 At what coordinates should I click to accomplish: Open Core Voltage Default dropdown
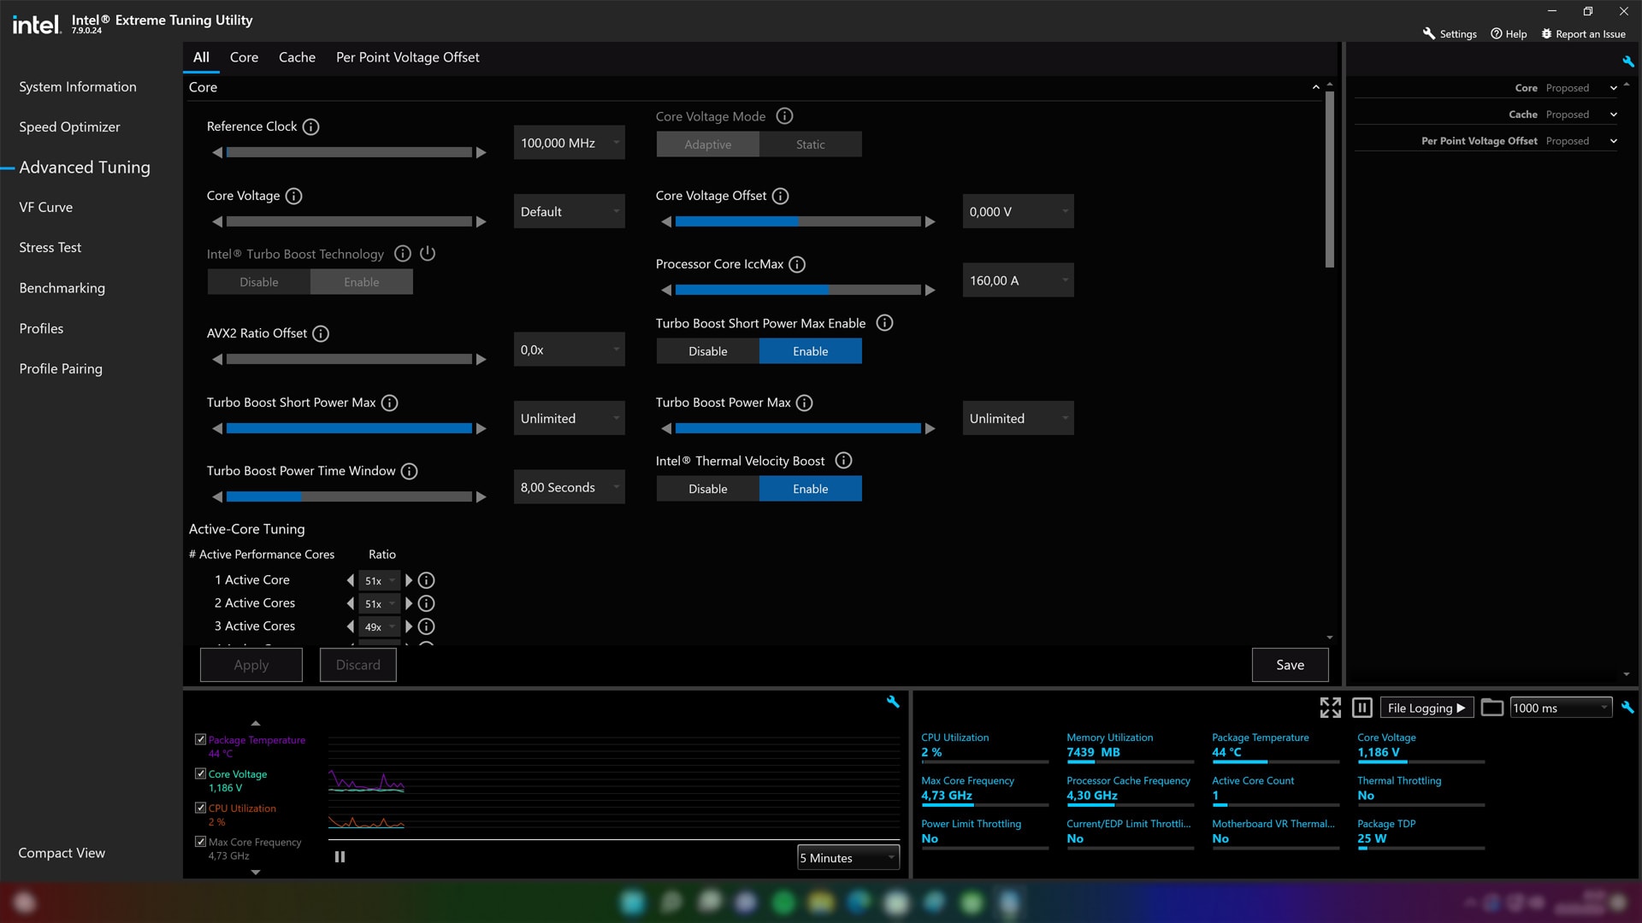(570, 211)
